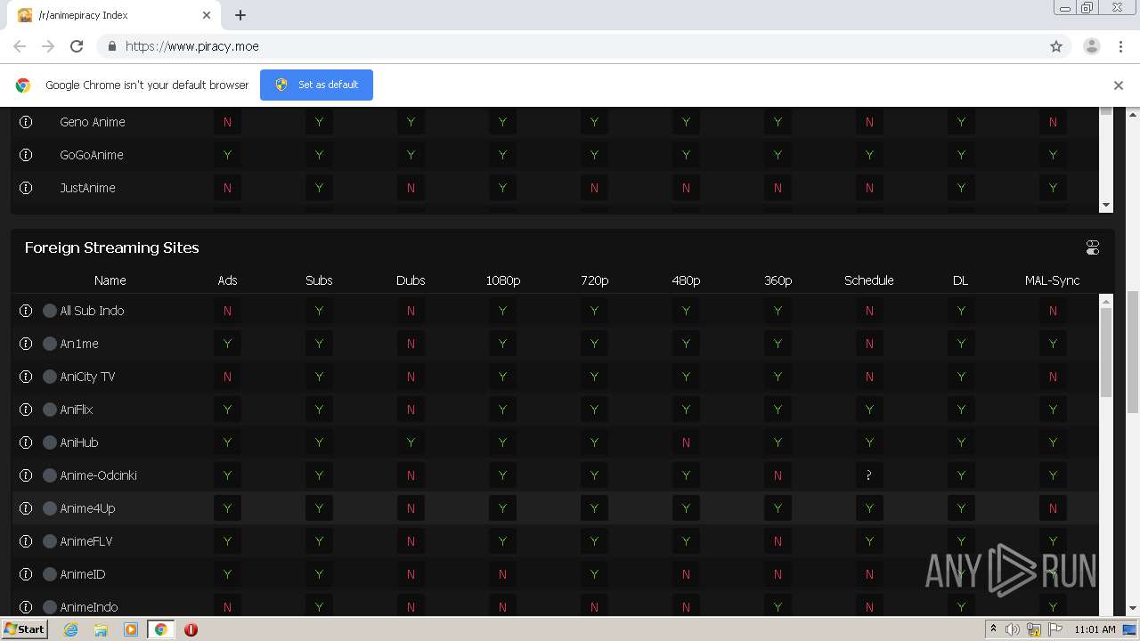Screen dimensions: 1140x641
Task: Set Chrome as default browser
Action: coord(316,85)
